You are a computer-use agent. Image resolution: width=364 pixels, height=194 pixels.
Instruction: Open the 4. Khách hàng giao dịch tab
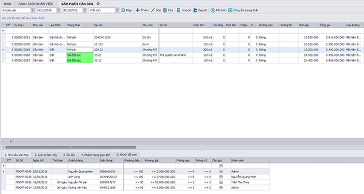(96, 154)
